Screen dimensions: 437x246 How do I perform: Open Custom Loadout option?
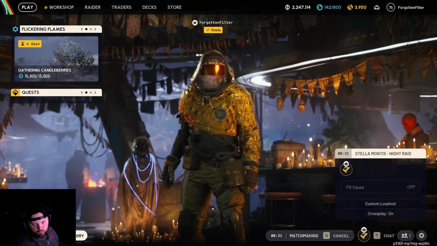[x=380, y=204]
